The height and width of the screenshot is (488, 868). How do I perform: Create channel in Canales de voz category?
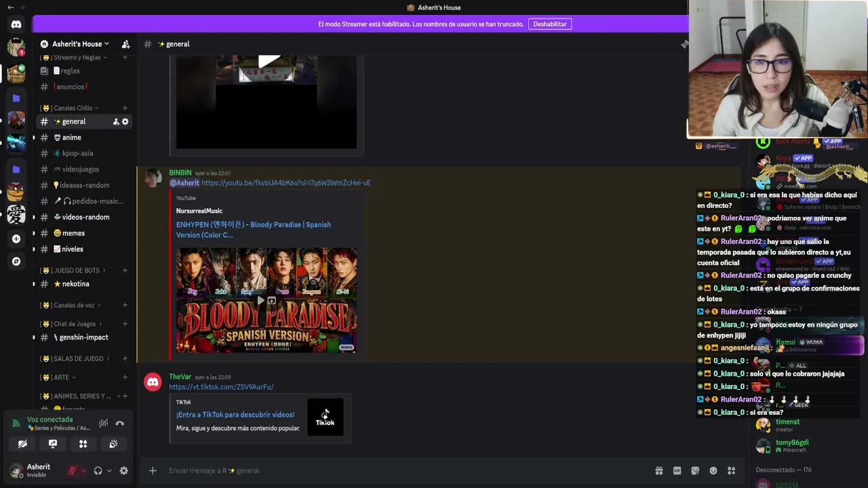(x=125, y=306)
